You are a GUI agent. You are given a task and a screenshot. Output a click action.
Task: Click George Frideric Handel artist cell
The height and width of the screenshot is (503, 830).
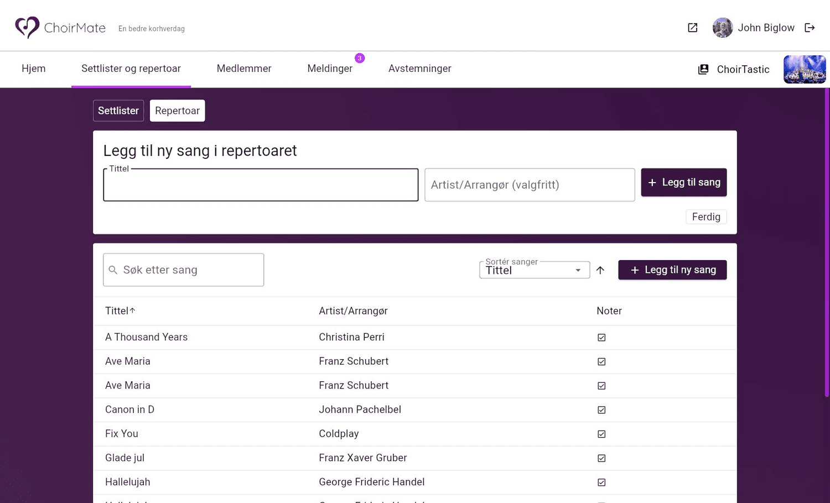[372, 482]
